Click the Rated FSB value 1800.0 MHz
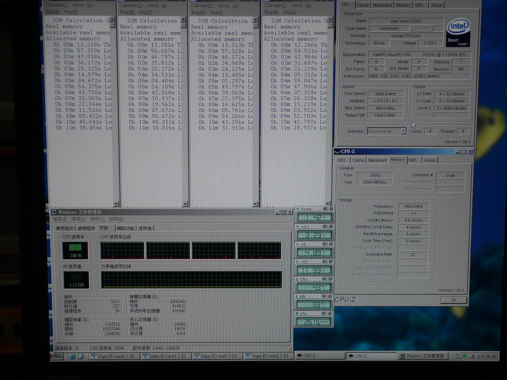 [x=385, y=115]
